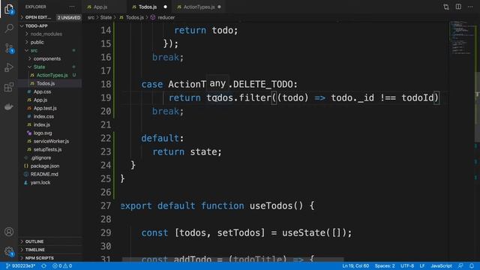This screenshot has height=270, width=480.
Task: Open index.js file
Action: pyautogui.click(x=42, y=125)
